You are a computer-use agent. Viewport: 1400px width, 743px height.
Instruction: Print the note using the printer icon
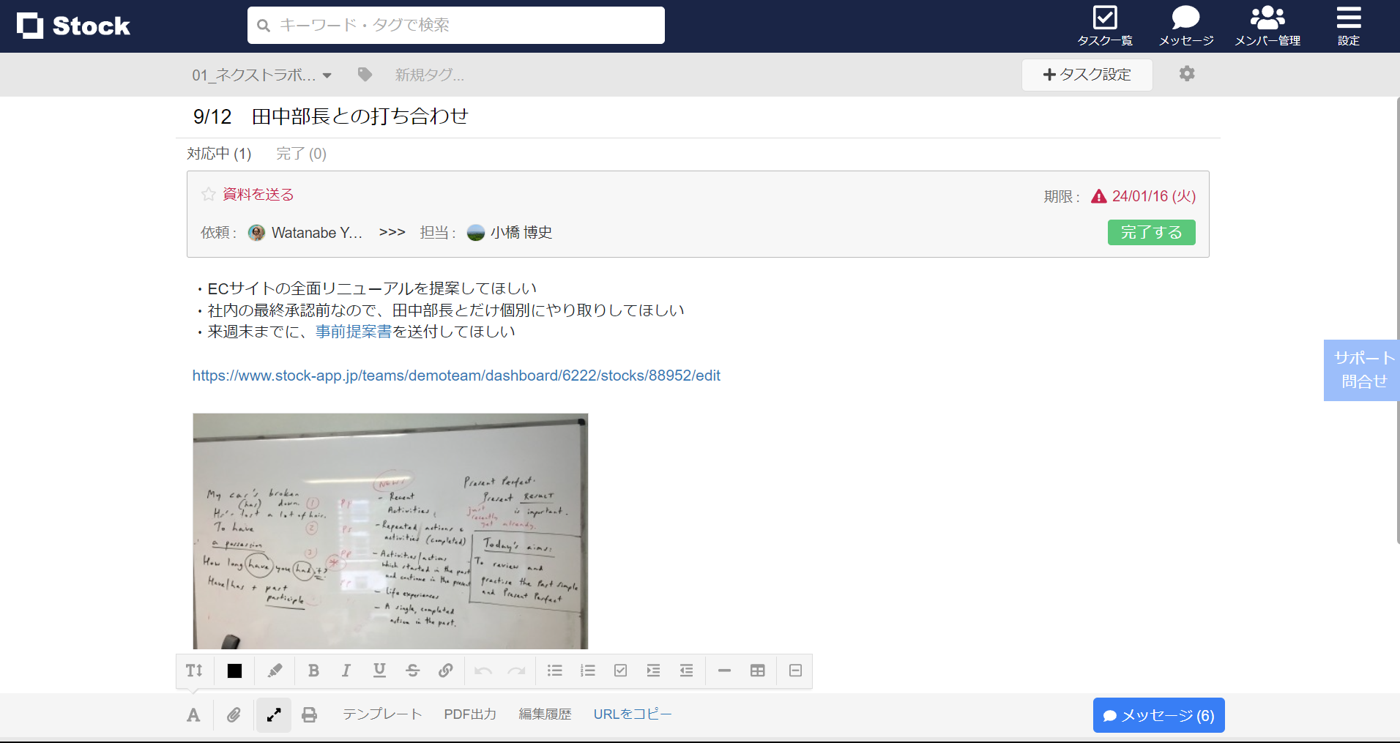click(x=308, y=714)
